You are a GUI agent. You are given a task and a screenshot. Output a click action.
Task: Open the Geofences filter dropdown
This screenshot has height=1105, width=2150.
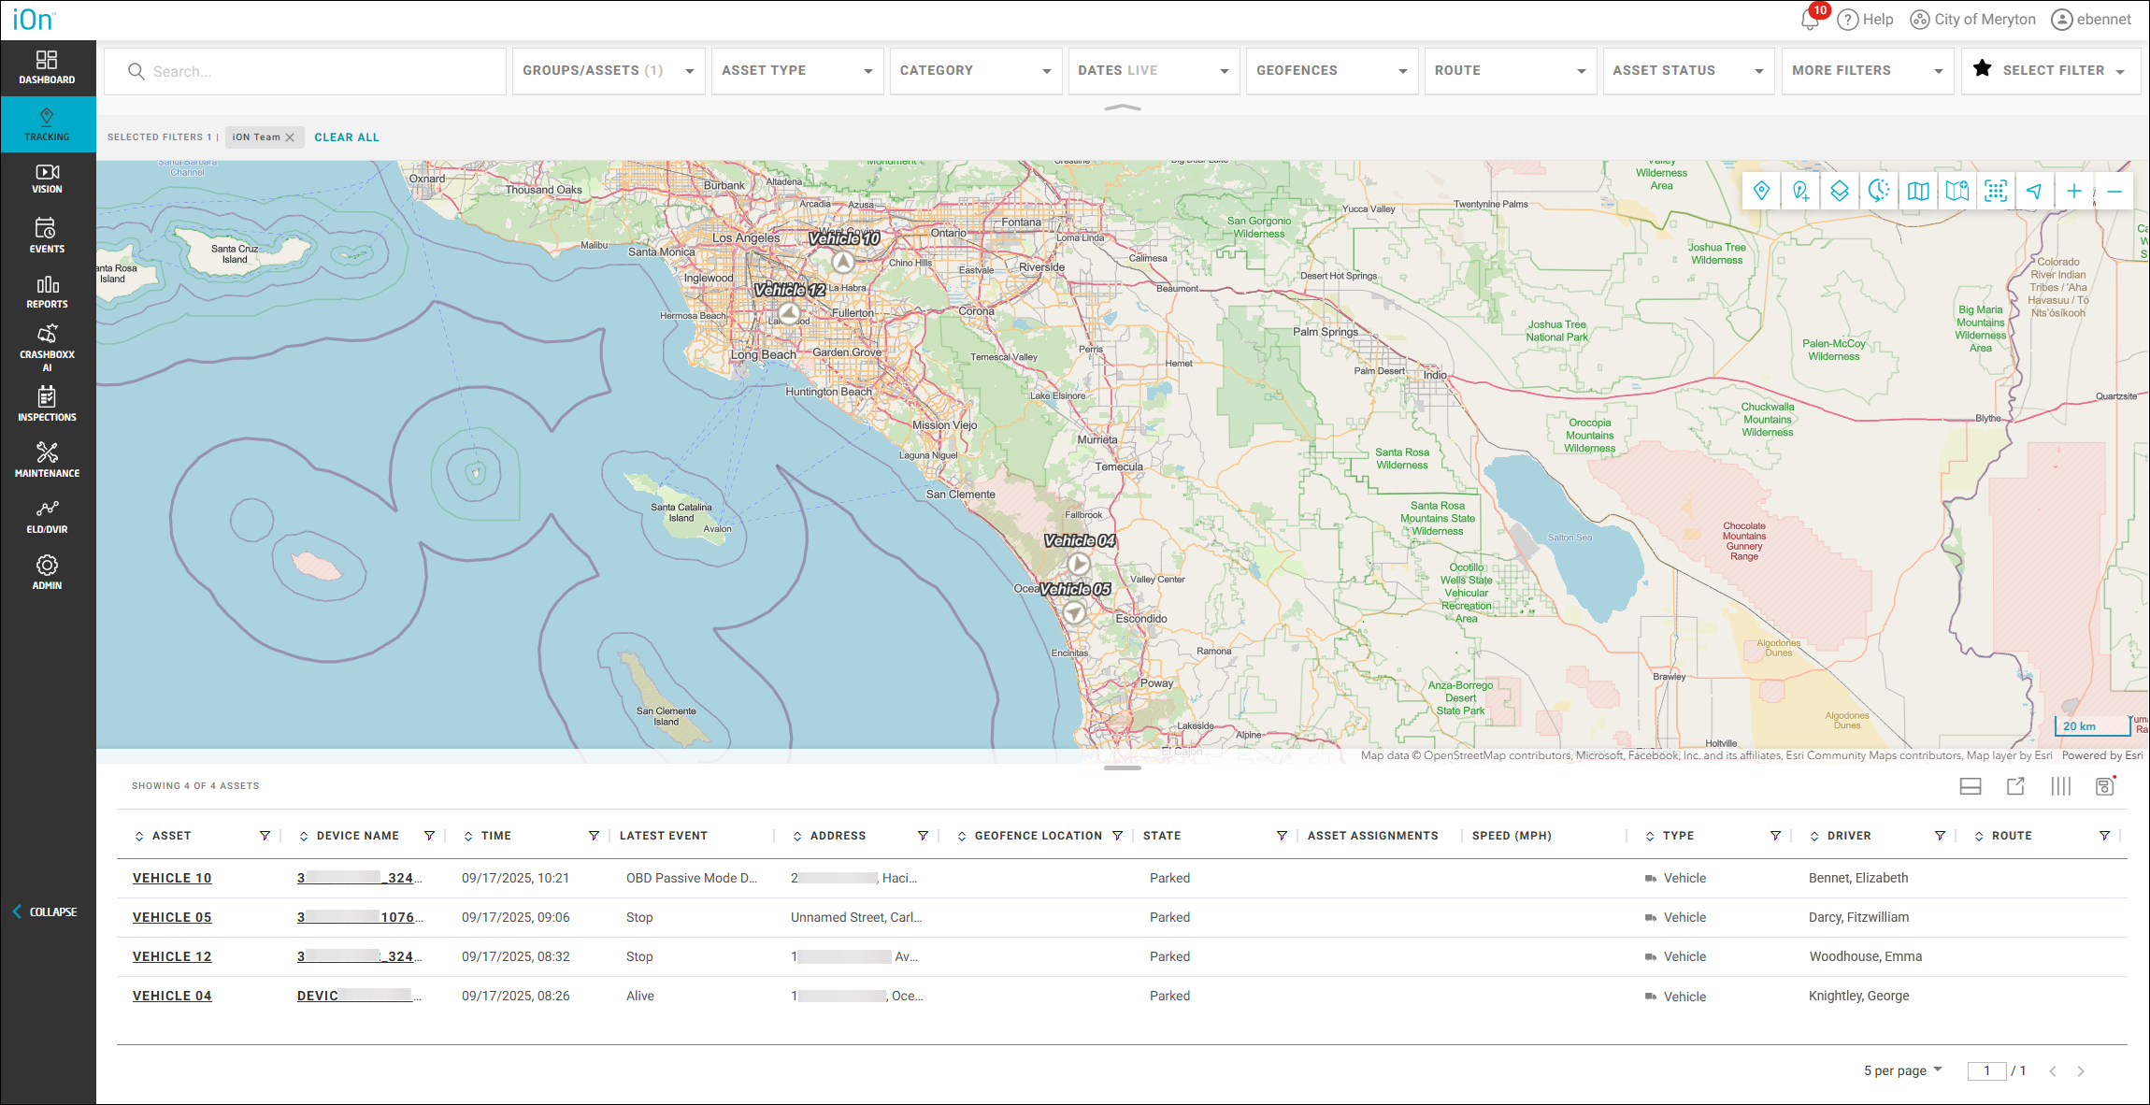click(1331, 71)
